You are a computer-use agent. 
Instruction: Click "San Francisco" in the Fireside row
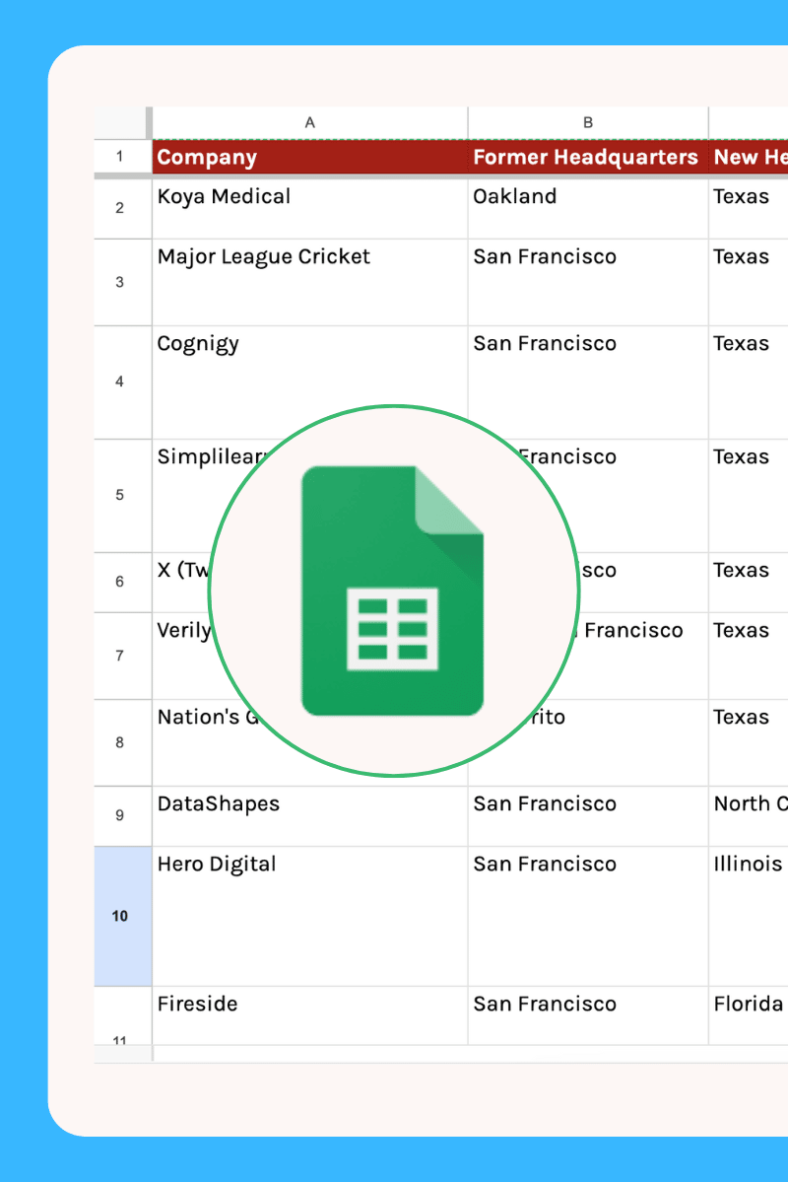545,1005
